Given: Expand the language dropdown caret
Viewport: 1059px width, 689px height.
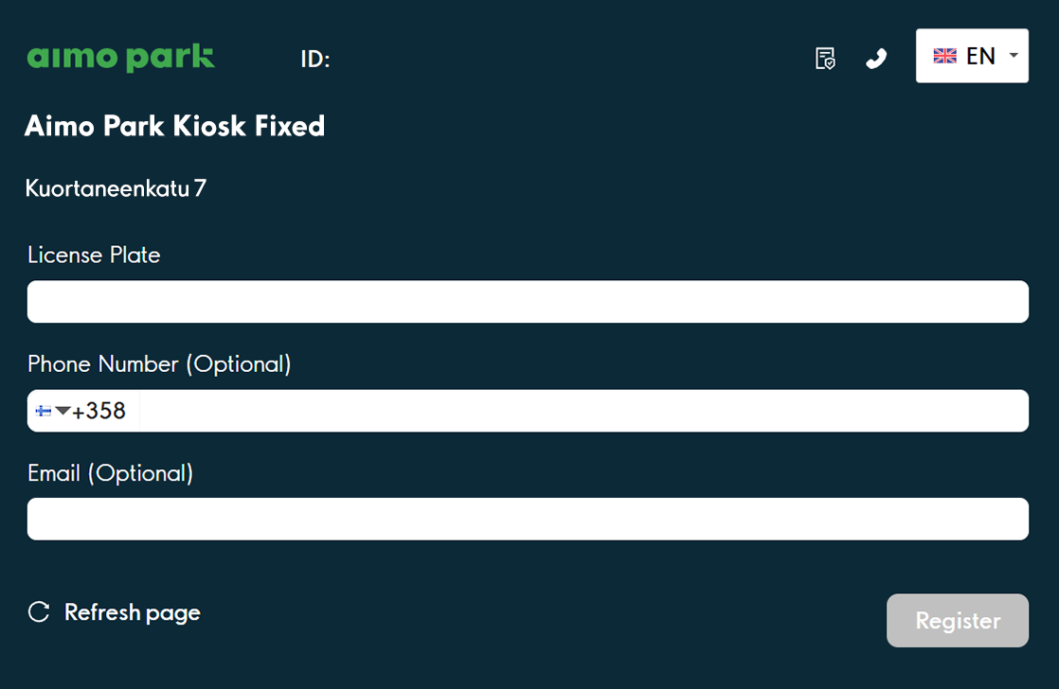Looking at the screenshot, I should click(1014, 56).
